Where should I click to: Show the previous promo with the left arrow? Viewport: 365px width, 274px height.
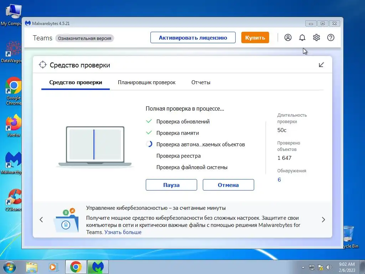41,219
